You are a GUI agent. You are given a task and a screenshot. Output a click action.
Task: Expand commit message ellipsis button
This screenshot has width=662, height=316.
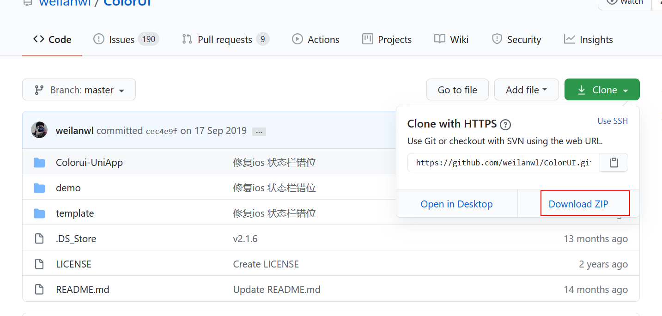coord(259,132)
